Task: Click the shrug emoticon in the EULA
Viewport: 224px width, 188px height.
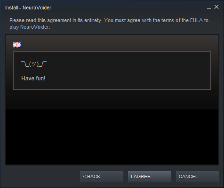Action: (34, 64)
